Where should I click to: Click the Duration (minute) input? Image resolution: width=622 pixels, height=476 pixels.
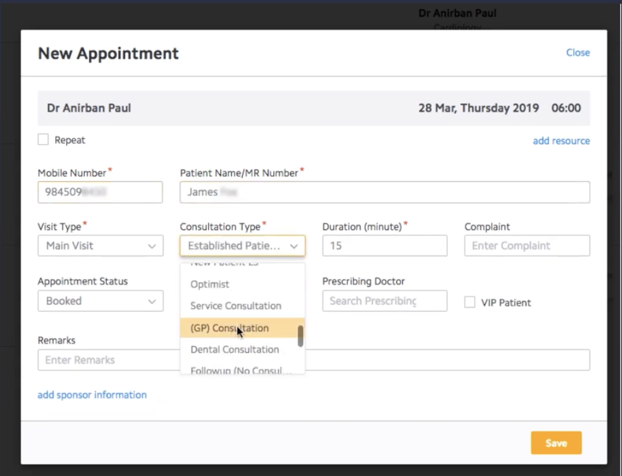[385, 245]
